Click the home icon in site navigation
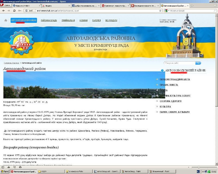This screenshot has width=218, height=174. click(6, 20)
